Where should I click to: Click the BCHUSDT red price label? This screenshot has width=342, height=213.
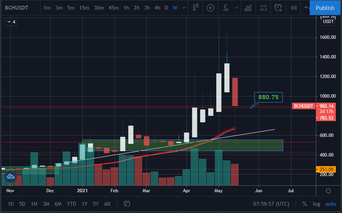click(304, 106)
